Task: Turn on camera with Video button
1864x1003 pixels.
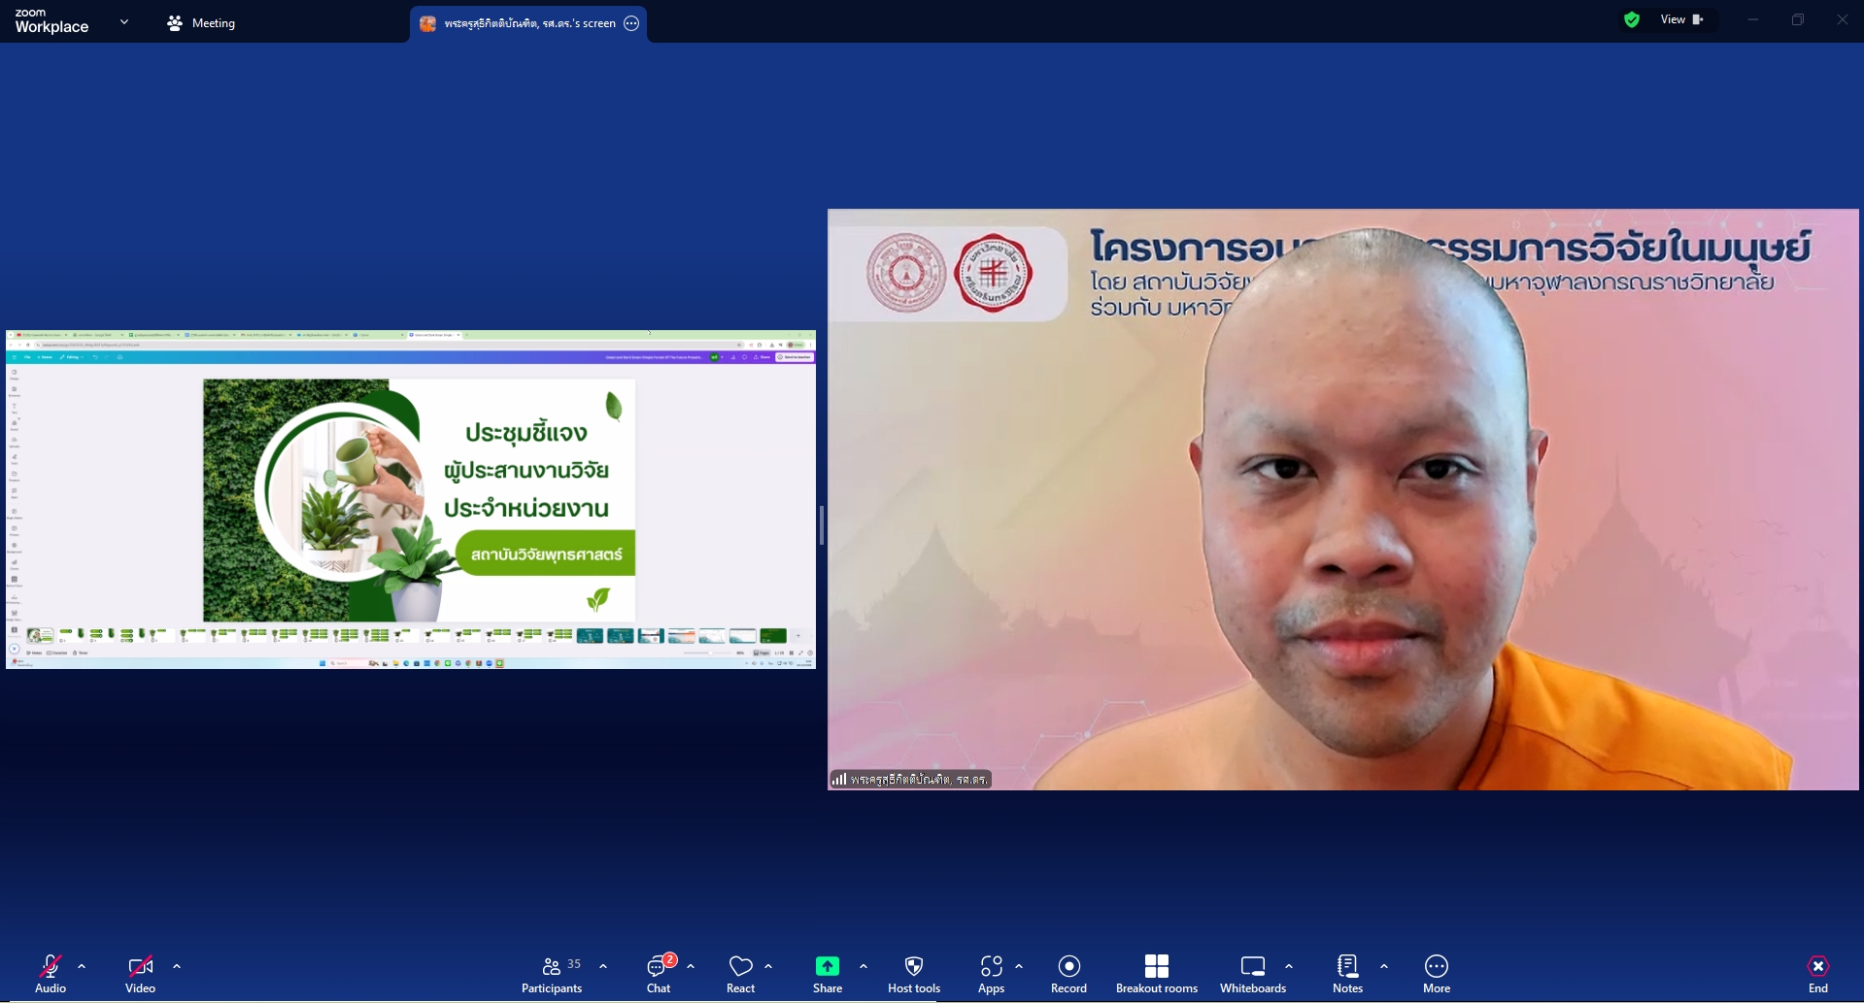Action: (140, 973)
